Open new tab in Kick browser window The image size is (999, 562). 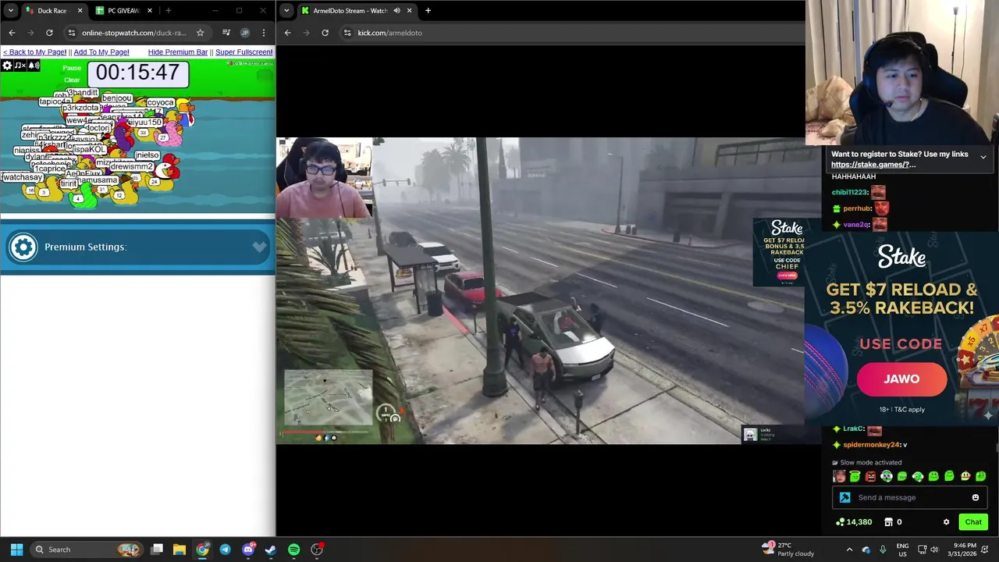coord(428,10)
